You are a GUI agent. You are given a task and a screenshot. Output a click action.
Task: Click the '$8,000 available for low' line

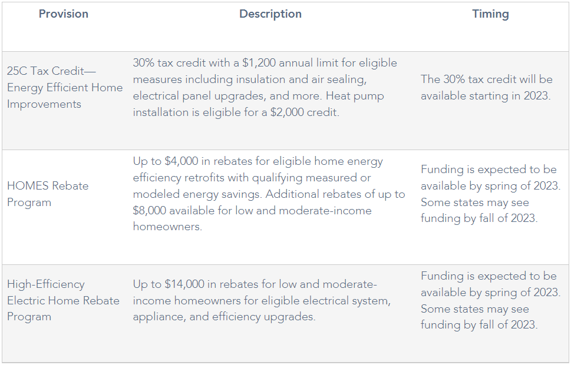(252, 210)
